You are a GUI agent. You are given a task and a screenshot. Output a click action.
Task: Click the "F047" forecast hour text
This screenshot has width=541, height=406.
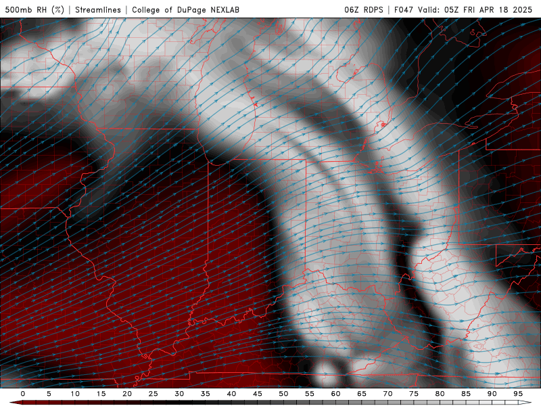(x=403, y=9)
